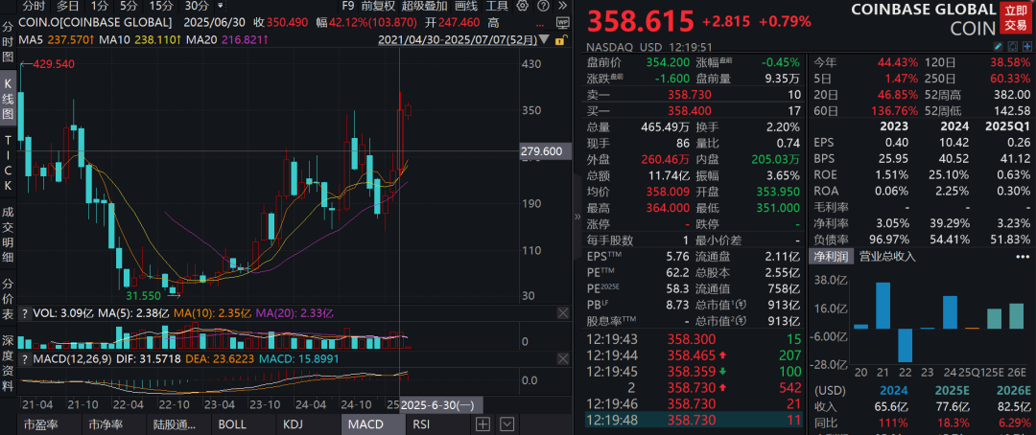1036x435 pixels.
Task: Click the 买一 bid price 358.400
Action: [x=690, y=111]
